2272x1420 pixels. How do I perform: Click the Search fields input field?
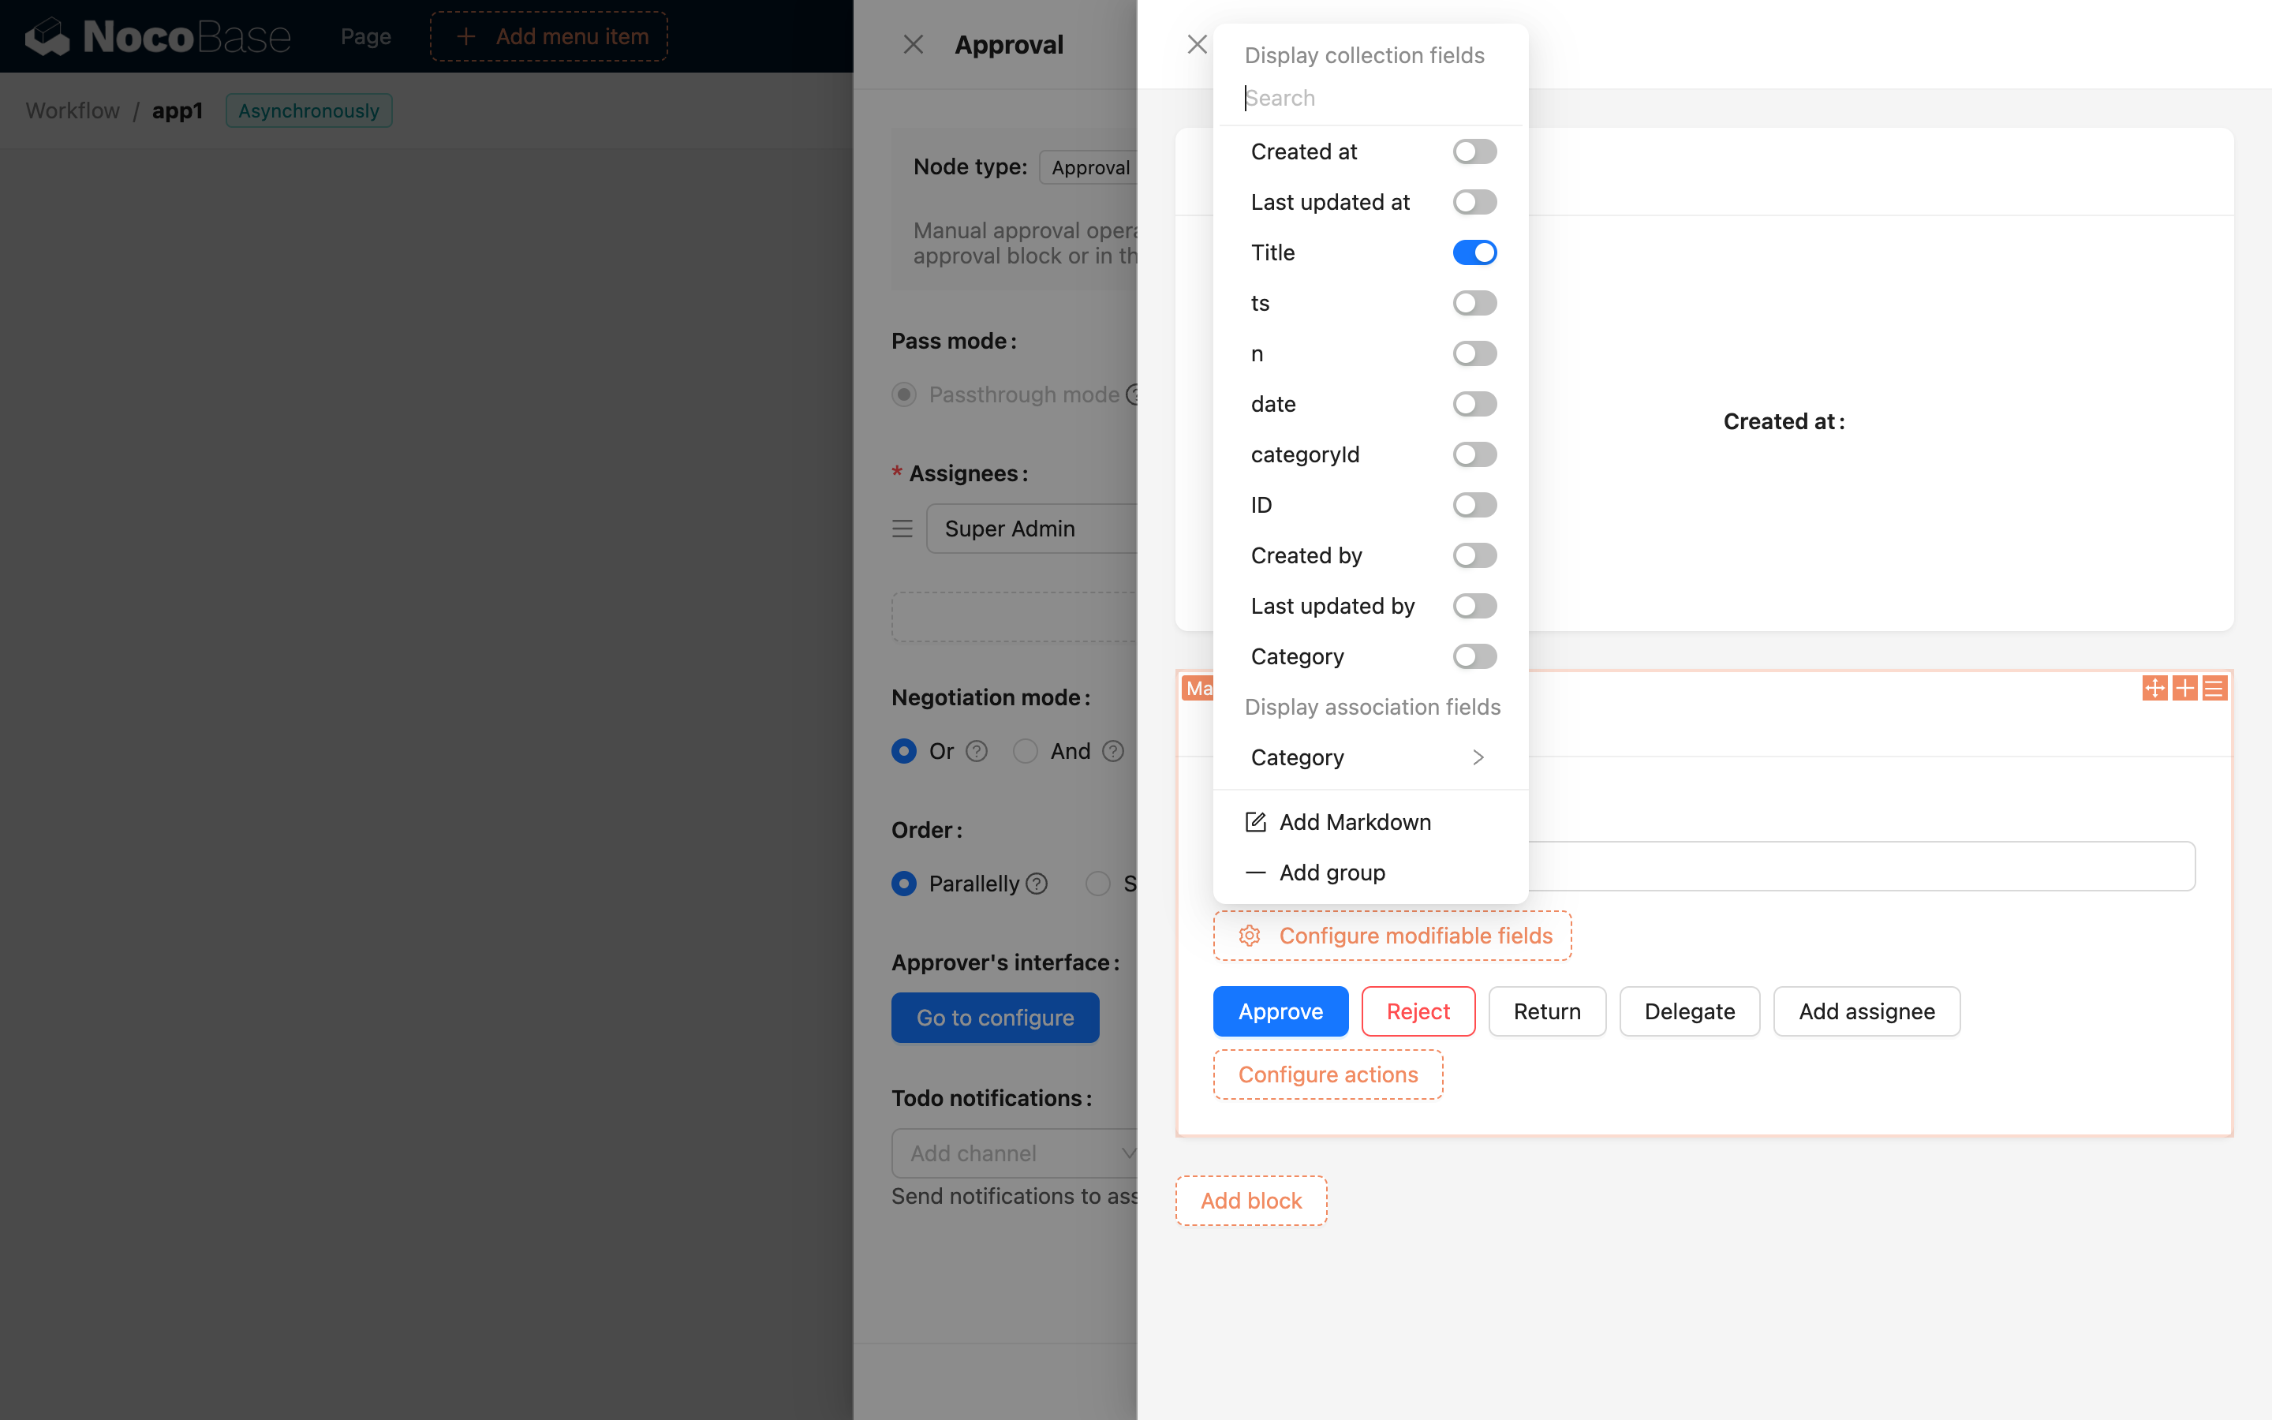1371,96
